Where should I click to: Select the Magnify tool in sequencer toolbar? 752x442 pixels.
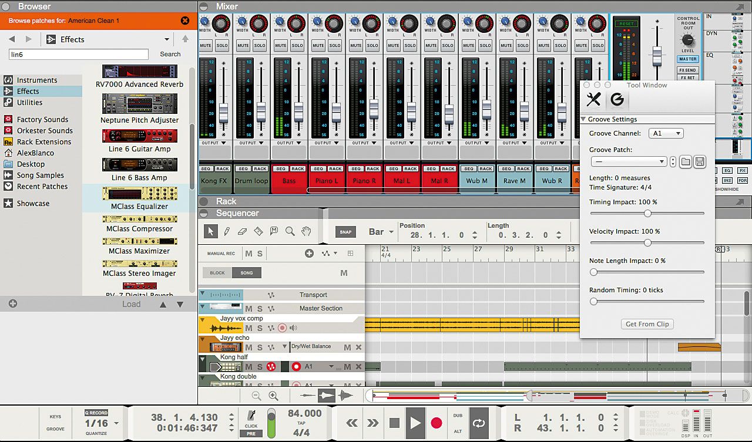click(x=290, y=231)
